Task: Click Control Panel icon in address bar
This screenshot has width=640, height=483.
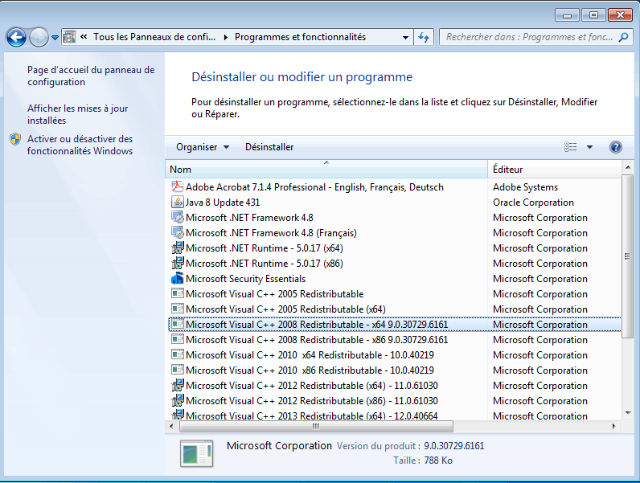Action: pyautogui.click(x=70, y=37)
